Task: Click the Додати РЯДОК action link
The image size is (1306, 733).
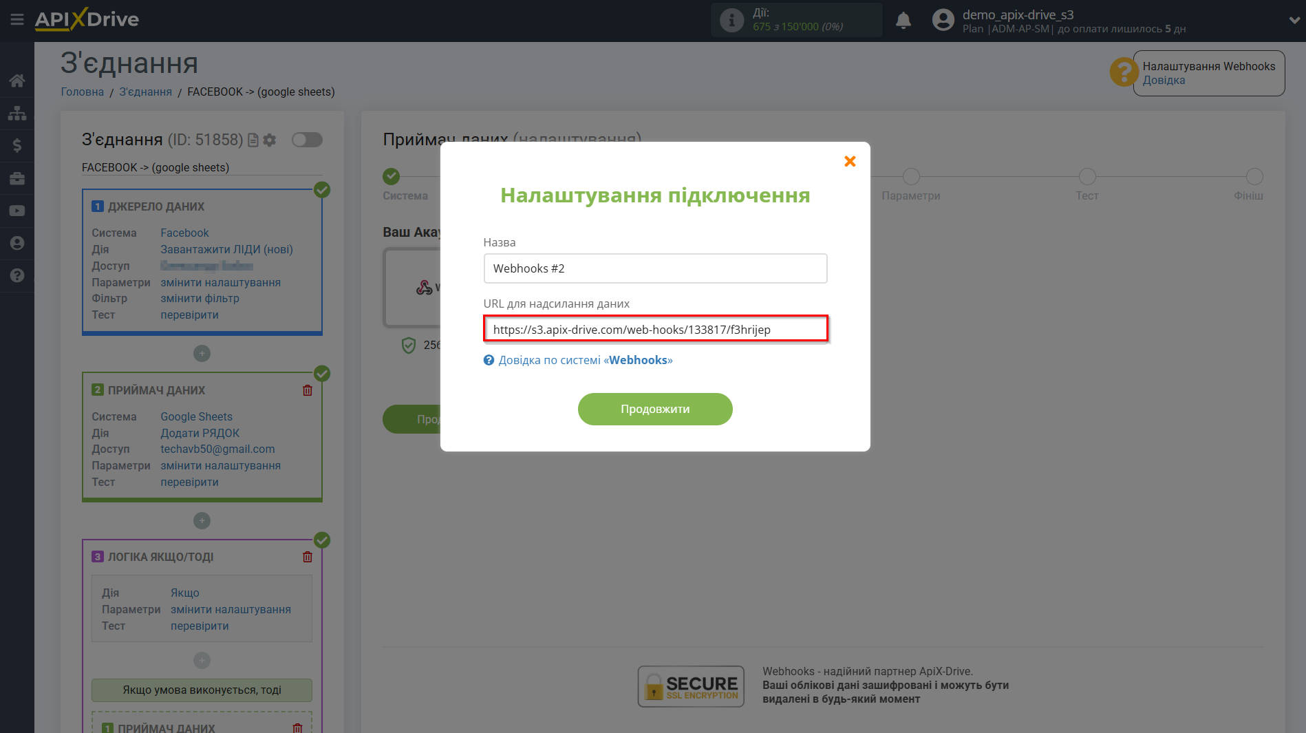Action: click(x=200, y=433)
